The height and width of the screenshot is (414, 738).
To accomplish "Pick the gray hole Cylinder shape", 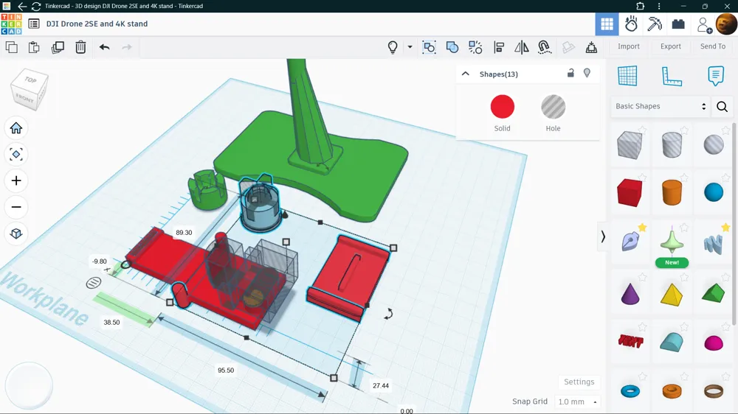I will 672,144.
